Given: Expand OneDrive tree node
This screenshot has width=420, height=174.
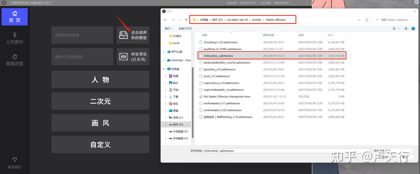Looking at the screenshot, I should pos(164,61).
